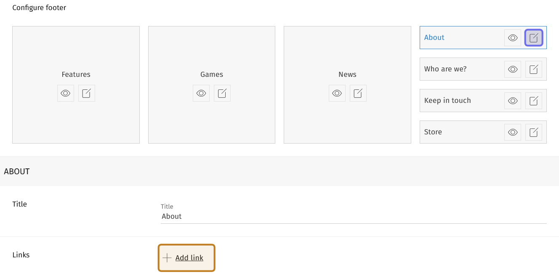Toggle visibility of the Features block
This screenshot has height=275, width=559.
pos(66,93)
